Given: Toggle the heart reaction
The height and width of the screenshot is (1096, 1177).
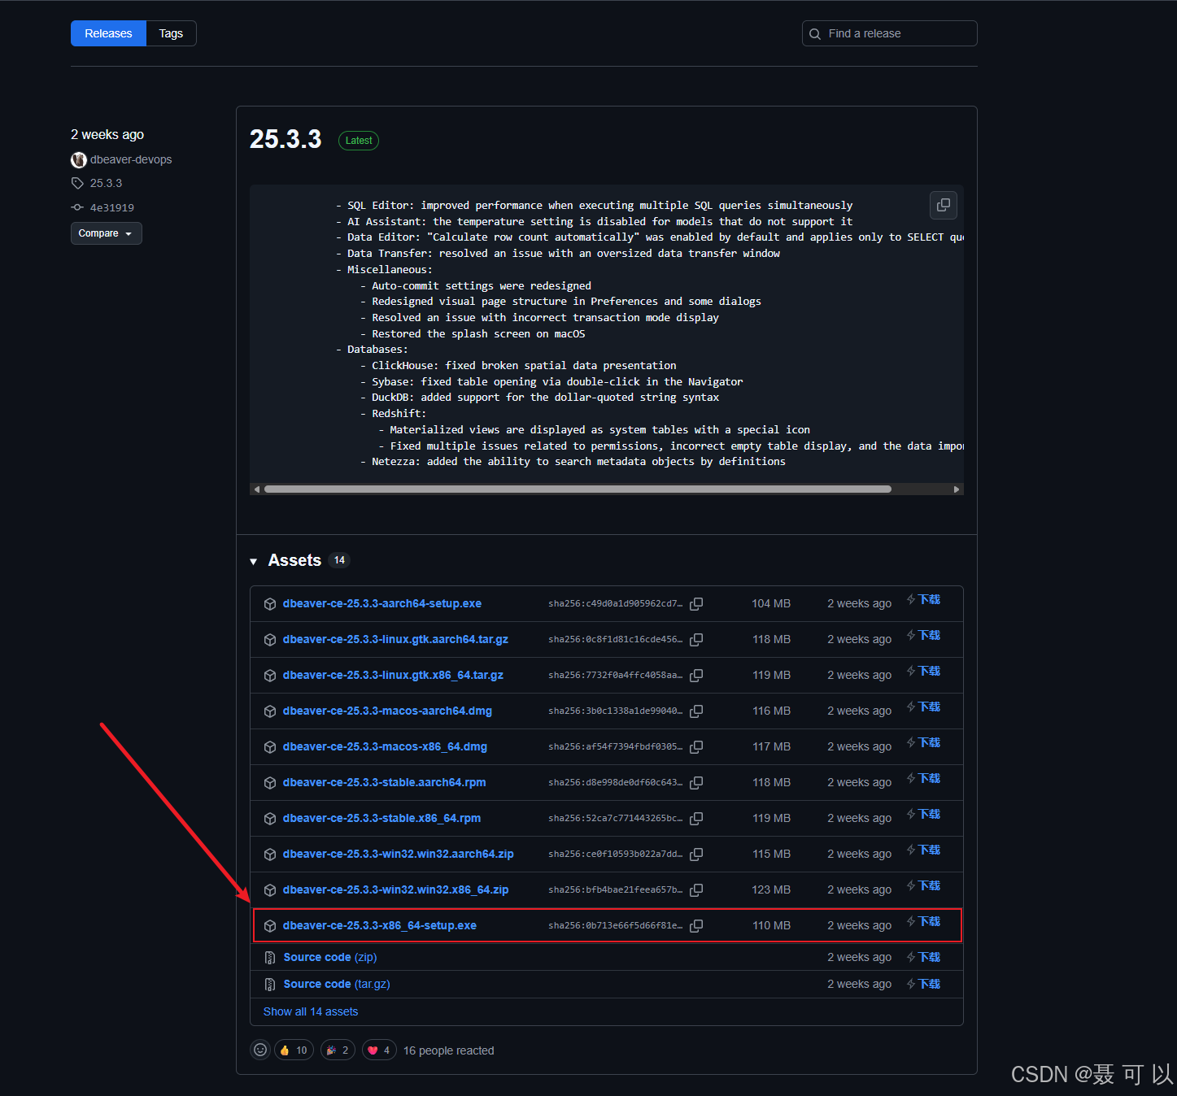Looking at the screenshot, I should coord(379,1050).
